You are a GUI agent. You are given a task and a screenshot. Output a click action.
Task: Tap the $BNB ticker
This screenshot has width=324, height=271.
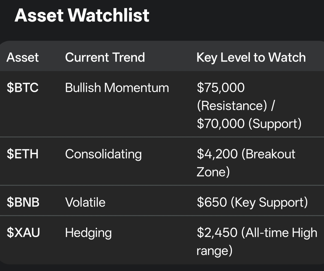[23, 202]
